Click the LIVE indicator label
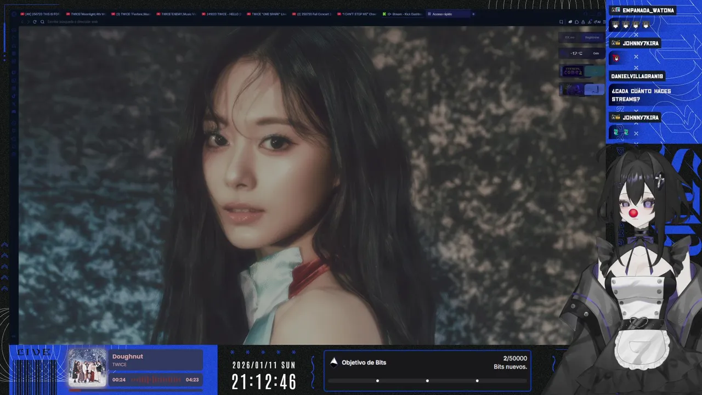 34,352
